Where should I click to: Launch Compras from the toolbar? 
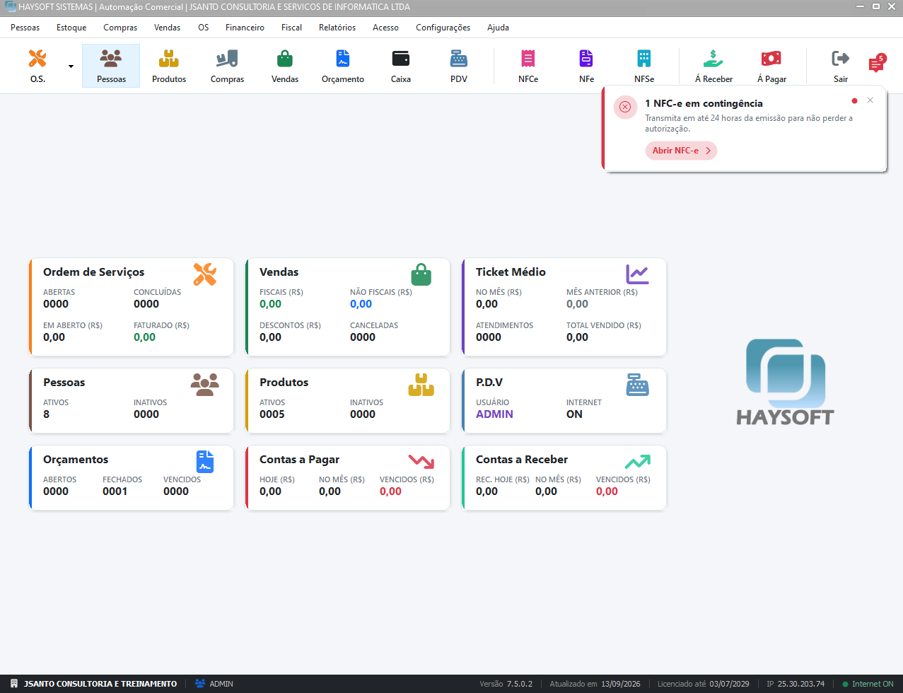point(227,66)
